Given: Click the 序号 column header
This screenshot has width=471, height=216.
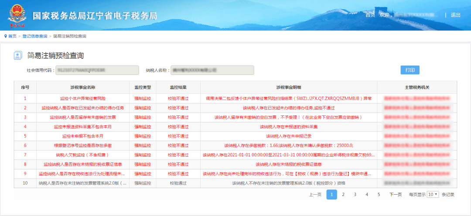Looking at the screenshot, I should [25, 87].
